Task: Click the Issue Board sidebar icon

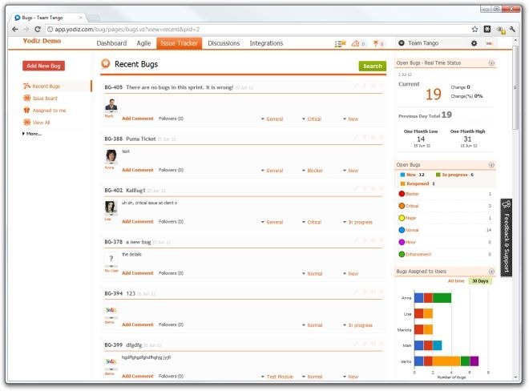Action: pyautogui.click(x=26, y=99)
